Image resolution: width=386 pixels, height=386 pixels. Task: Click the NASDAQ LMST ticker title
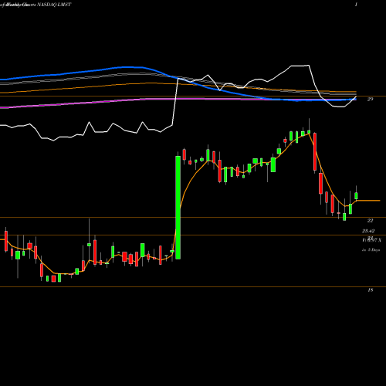point(54,5)
